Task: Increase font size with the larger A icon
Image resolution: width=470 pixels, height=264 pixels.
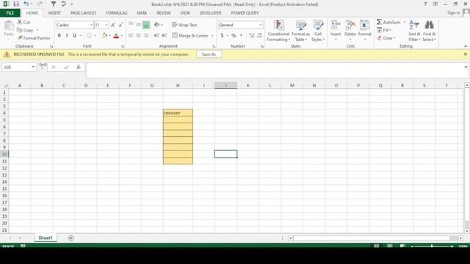Action: pos(113,25)
